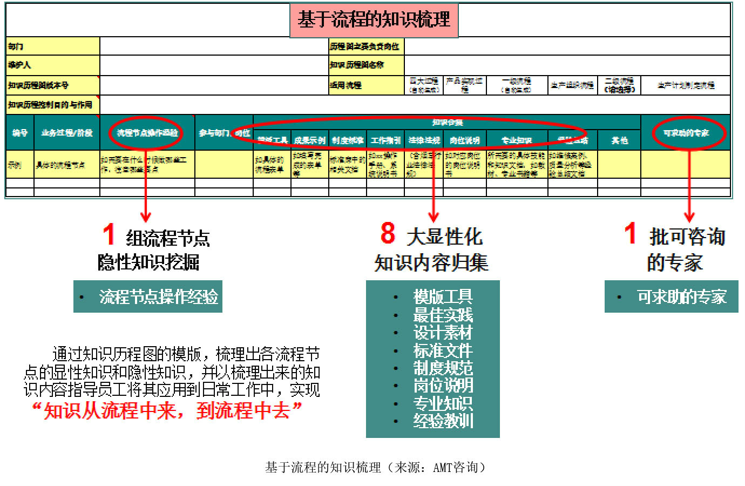The height and width of the screenshot is (486, 745).
Task: Click the 流程节点操作经验 table column header
Action: coord(147,132)
